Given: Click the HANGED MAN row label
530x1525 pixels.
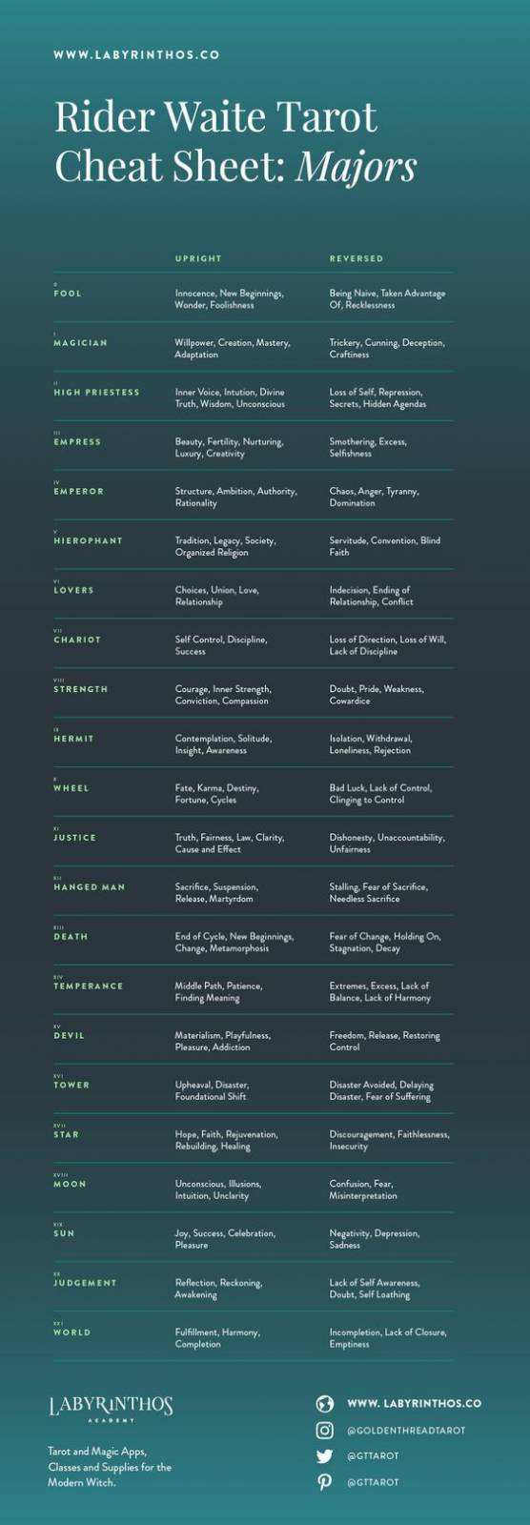Looking at the screenshot, I should 90,887.
